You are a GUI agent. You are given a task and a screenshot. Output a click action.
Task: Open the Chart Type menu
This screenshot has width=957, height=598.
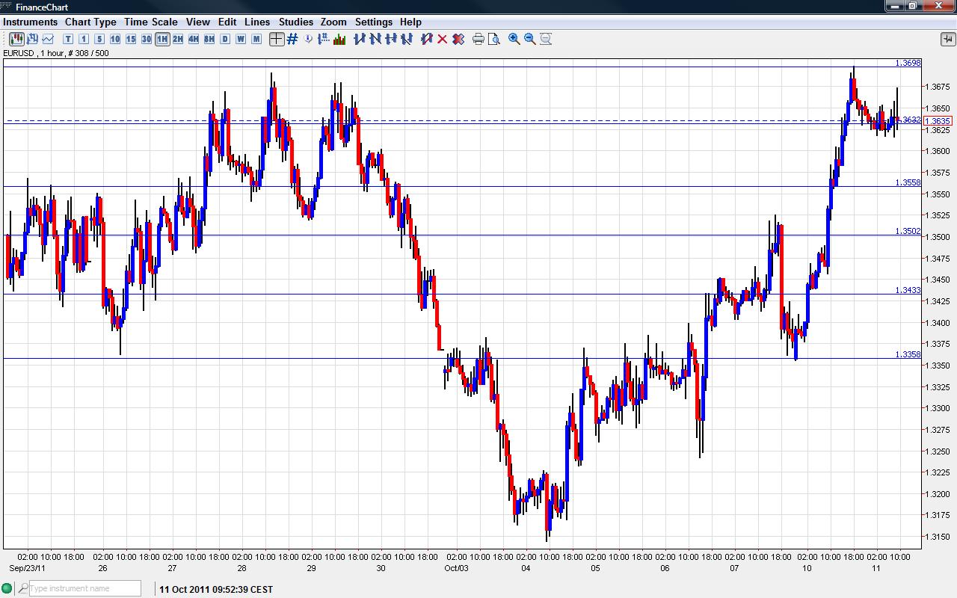tap(90, 22)
